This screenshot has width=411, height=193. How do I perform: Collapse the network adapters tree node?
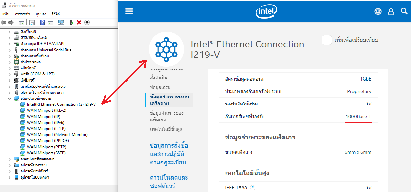9,98
